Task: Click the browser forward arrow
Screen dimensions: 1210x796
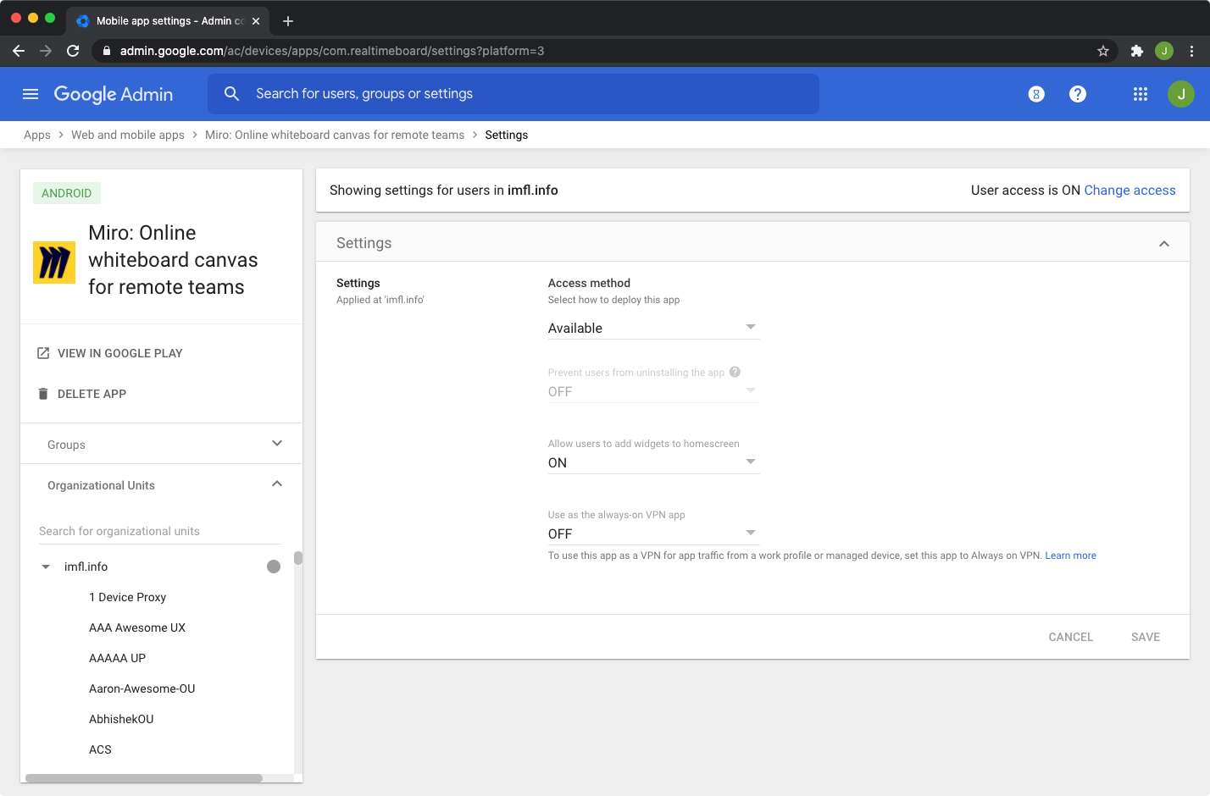Action: tap(46, 51)
